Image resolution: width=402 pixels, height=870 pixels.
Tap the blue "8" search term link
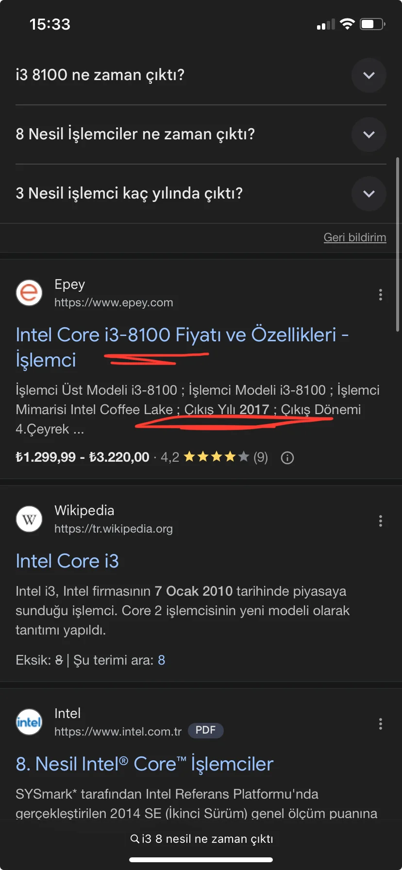[161, 660]
